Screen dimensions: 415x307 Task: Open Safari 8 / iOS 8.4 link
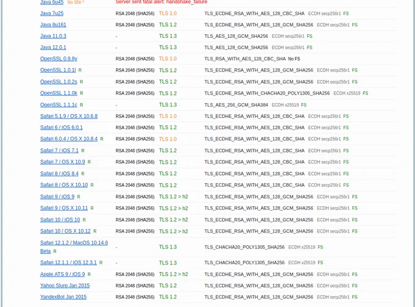59,173
